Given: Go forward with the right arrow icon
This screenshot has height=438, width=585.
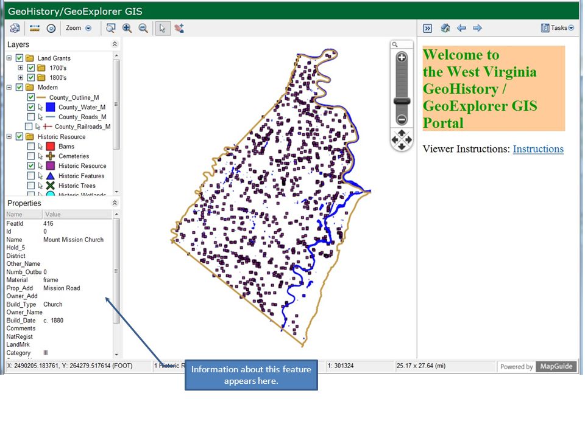Looking at the screenshot, I should [477, 28].
